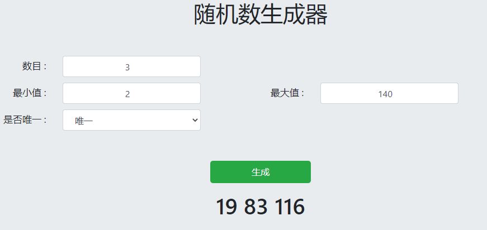Click the generated number 83
The height and width of the screenshot is (230, 487).
pos(256,207)
